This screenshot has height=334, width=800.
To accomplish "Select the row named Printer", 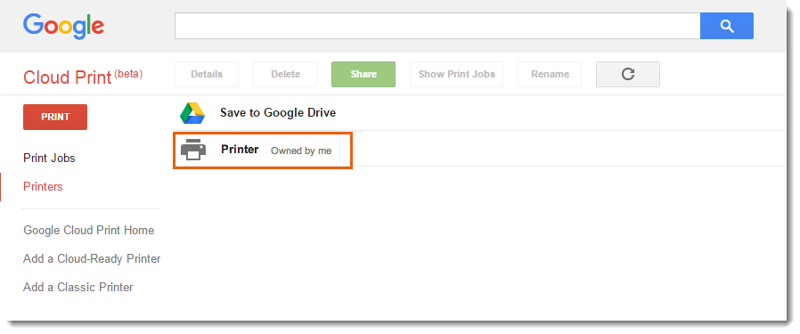I will coord(479,150).
